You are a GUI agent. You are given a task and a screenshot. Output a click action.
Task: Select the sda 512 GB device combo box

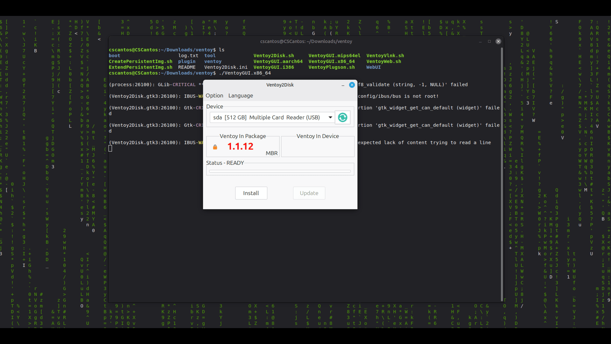pos(272,118)
